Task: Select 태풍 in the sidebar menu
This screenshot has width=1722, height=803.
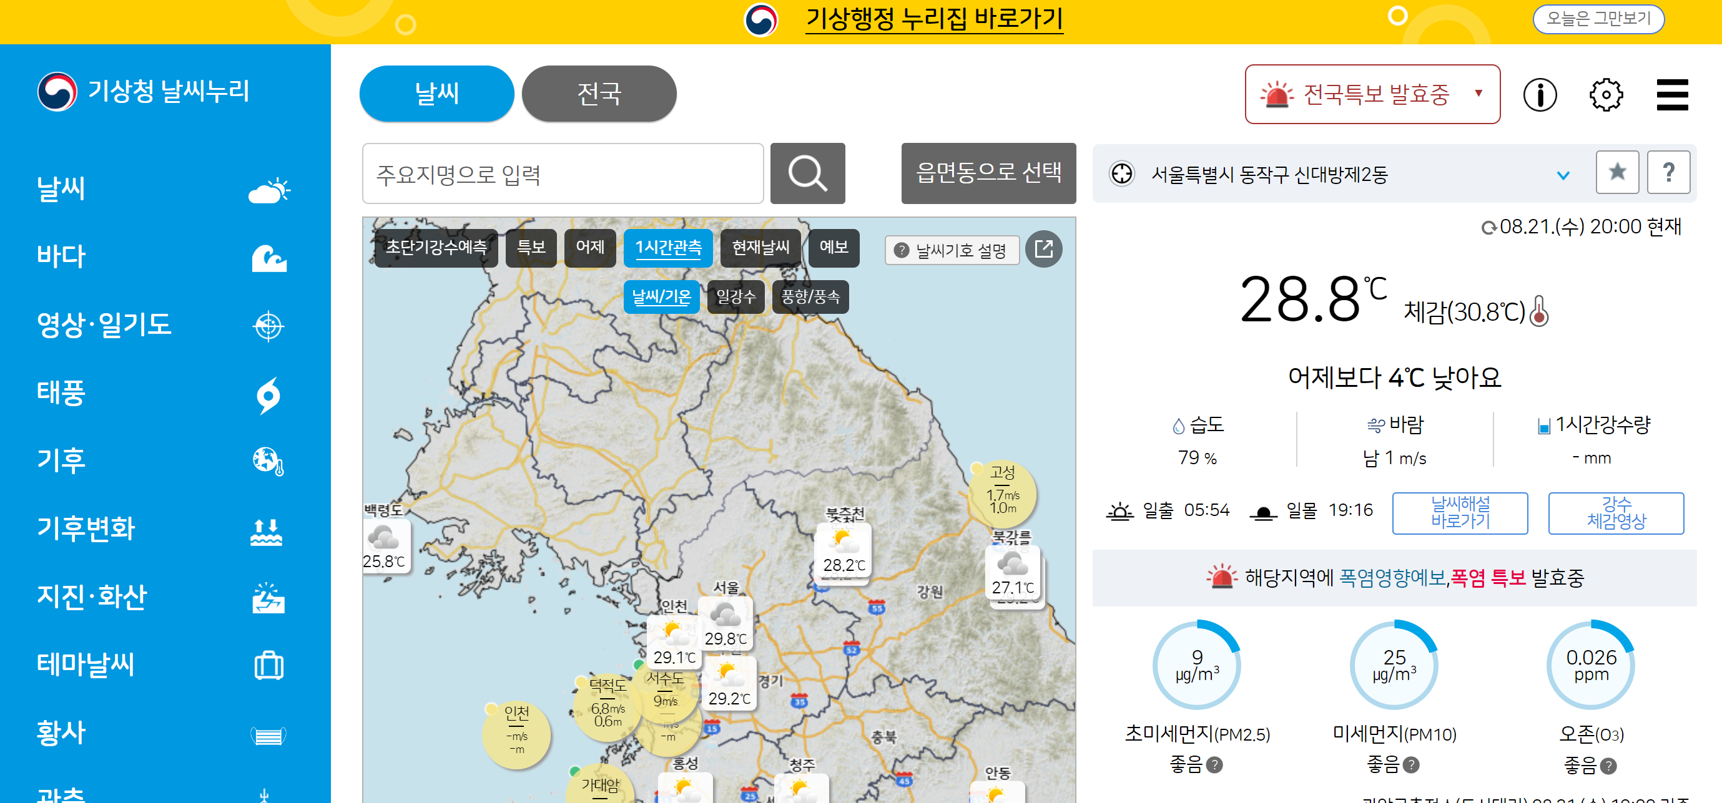Action: click(61, 392)
